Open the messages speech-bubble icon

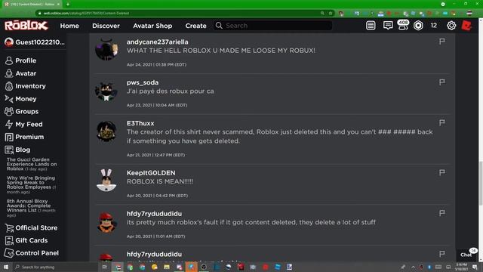388,26
